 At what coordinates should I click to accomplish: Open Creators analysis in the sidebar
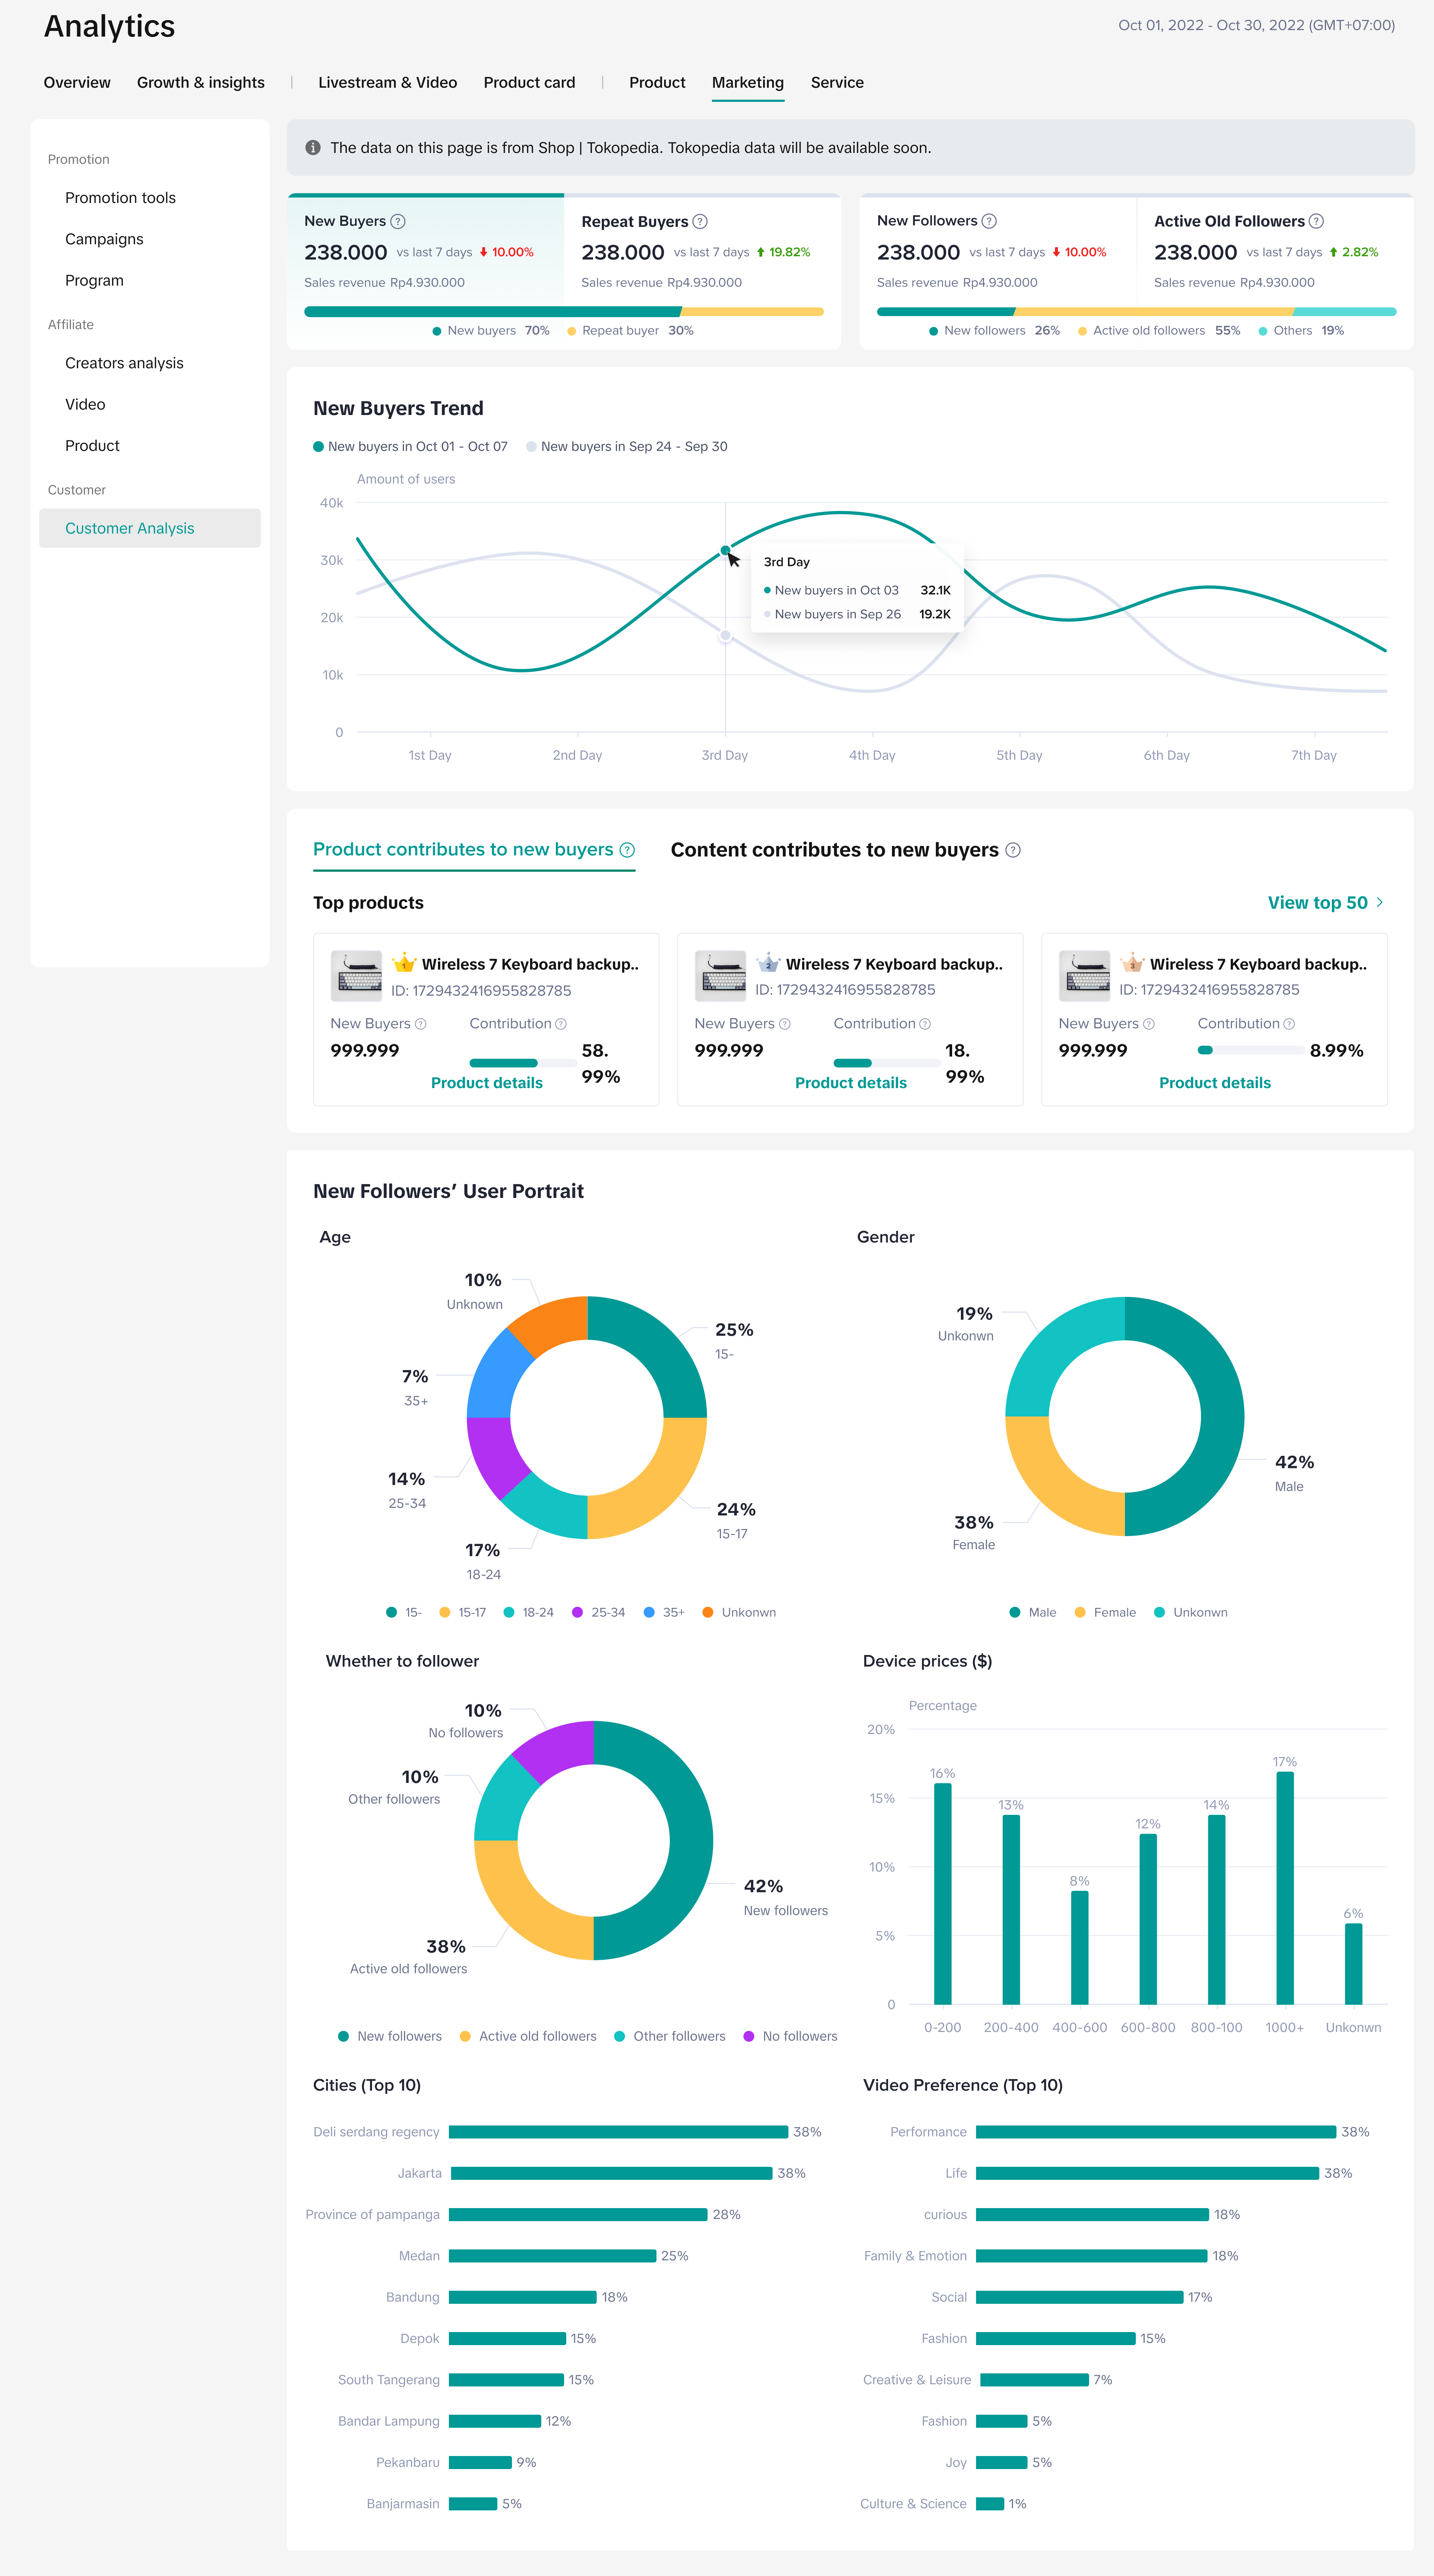click(124, 363)
